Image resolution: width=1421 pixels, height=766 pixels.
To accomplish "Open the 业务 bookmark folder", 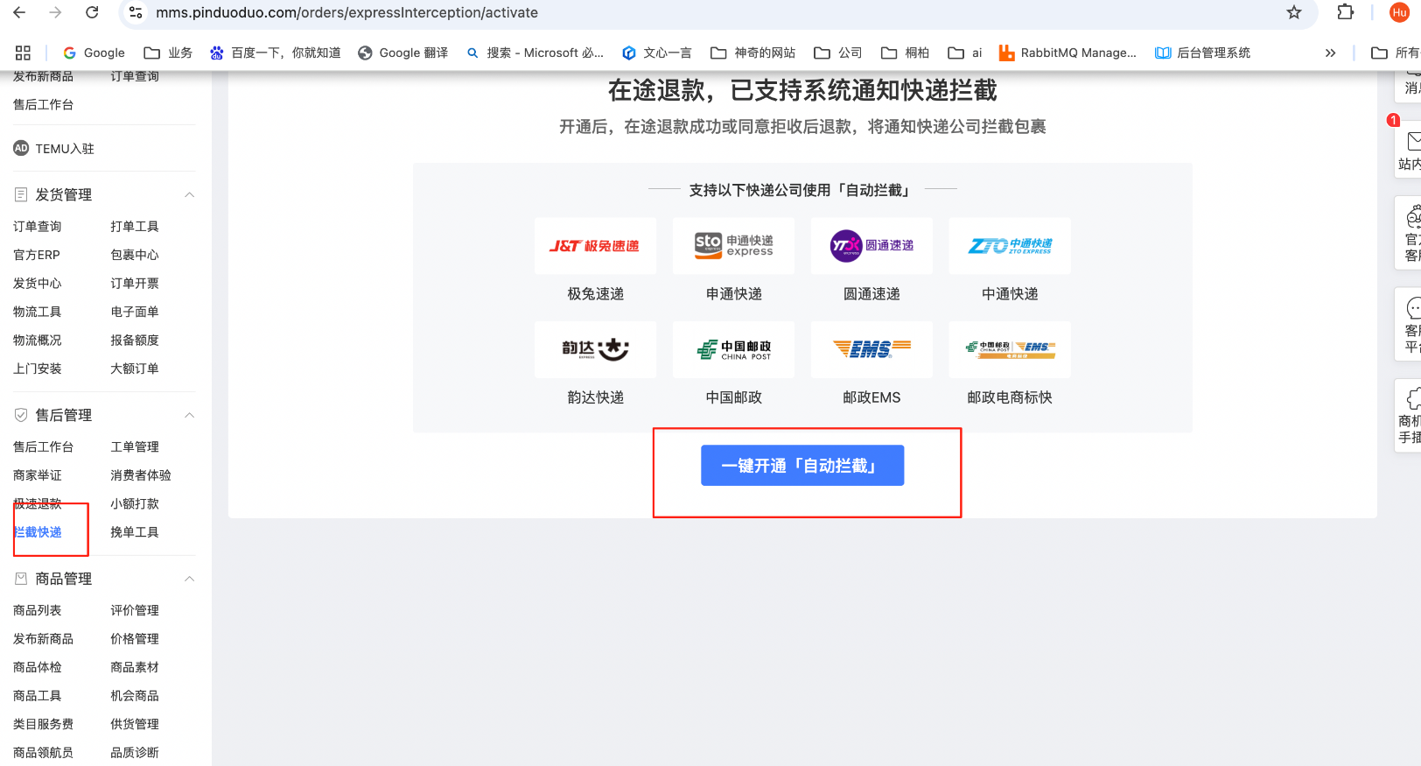I will pyautogui.click(x=168, y=53).
